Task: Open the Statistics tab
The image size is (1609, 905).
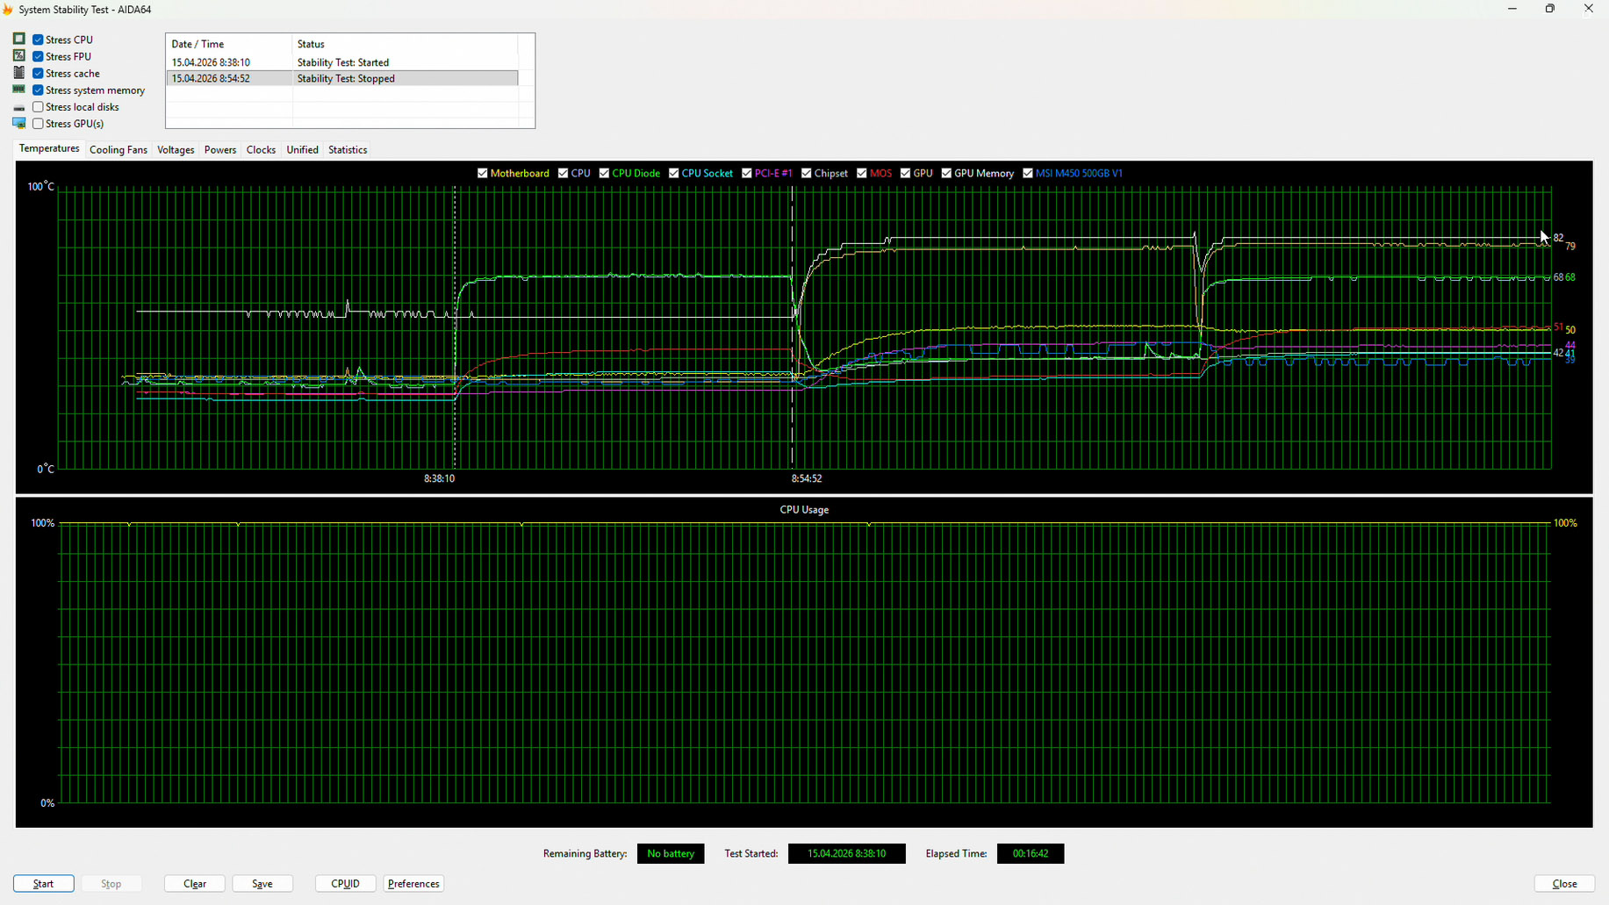Action: pos(348,150)
